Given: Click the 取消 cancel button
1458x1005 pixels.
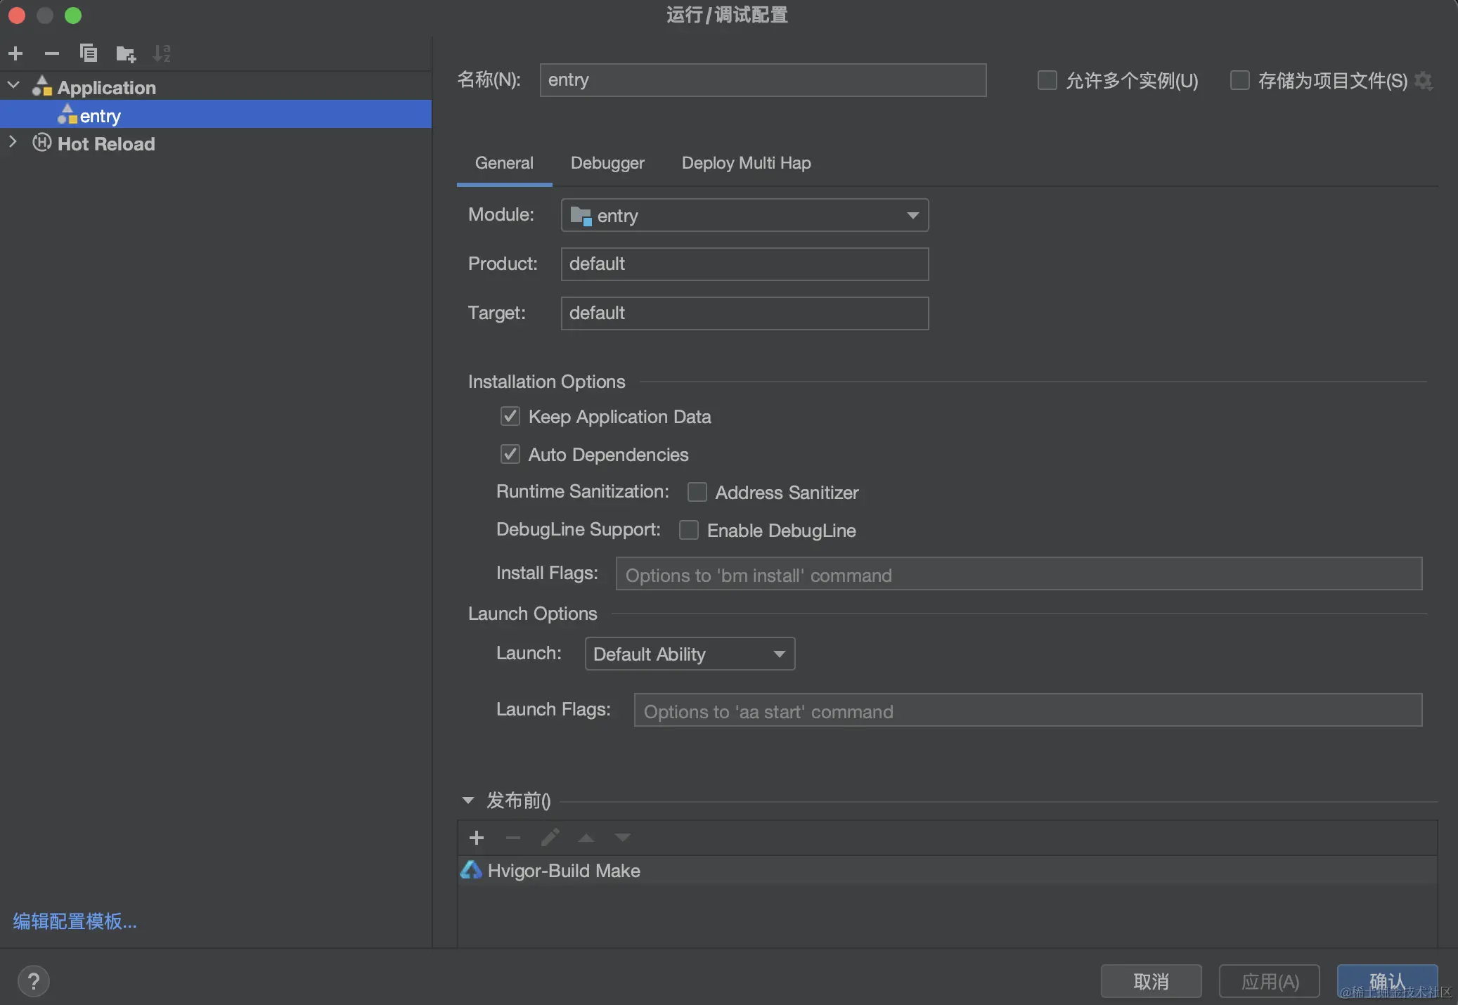Looking at the screenshot, I should pyautogui.click(x=1151, y=981).
